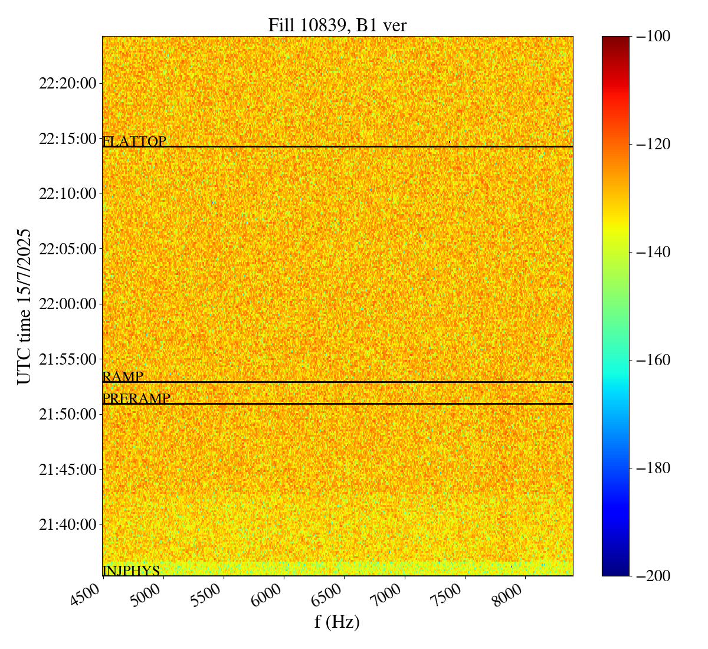This screenshot has height=649, width=708.
Task: Click the −100 colorbar tick label
Action: pyautogui.click(x=654, y=37)
